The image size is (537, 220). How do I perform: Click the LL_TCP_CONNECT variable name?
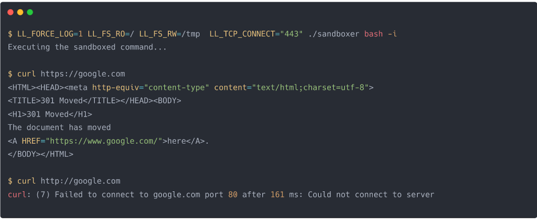(242, 34)
